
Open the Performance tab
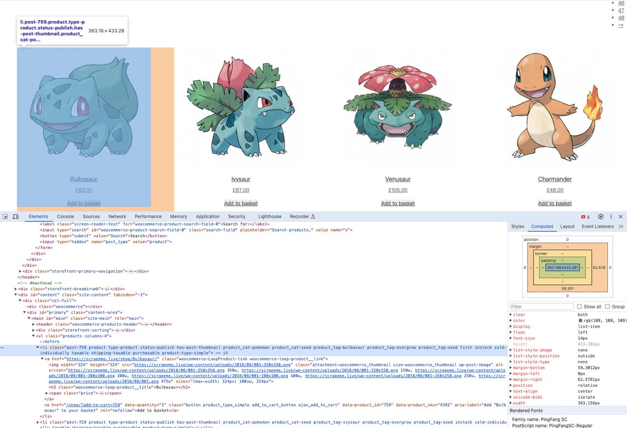click(x=148, y=216)
